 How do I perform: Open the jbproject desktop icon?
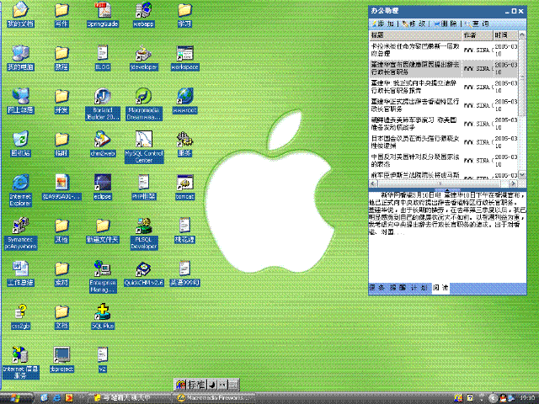coord(61,359)
